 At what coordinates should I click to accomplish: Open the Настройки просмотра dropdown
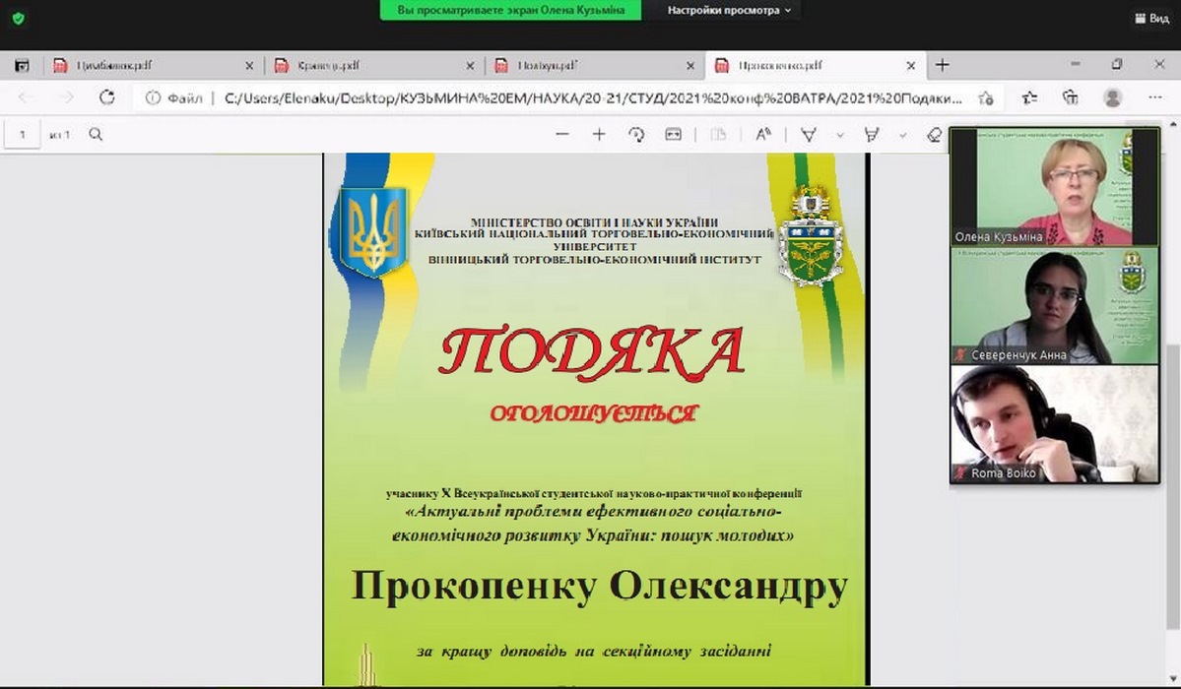click(729, 11)
